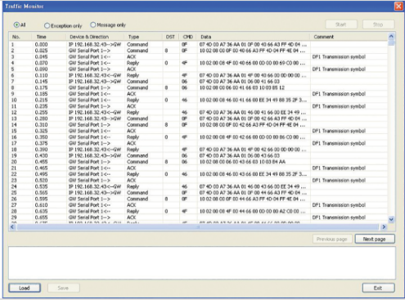Select row 23 at time 0.520
Viewport: 405px width, 300px height.
pos(199,181)
